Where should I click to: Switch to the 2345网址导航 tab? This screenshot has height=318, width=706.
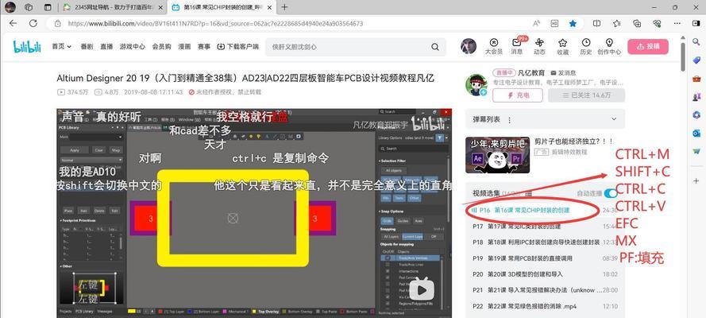click(x=113, y=7)
